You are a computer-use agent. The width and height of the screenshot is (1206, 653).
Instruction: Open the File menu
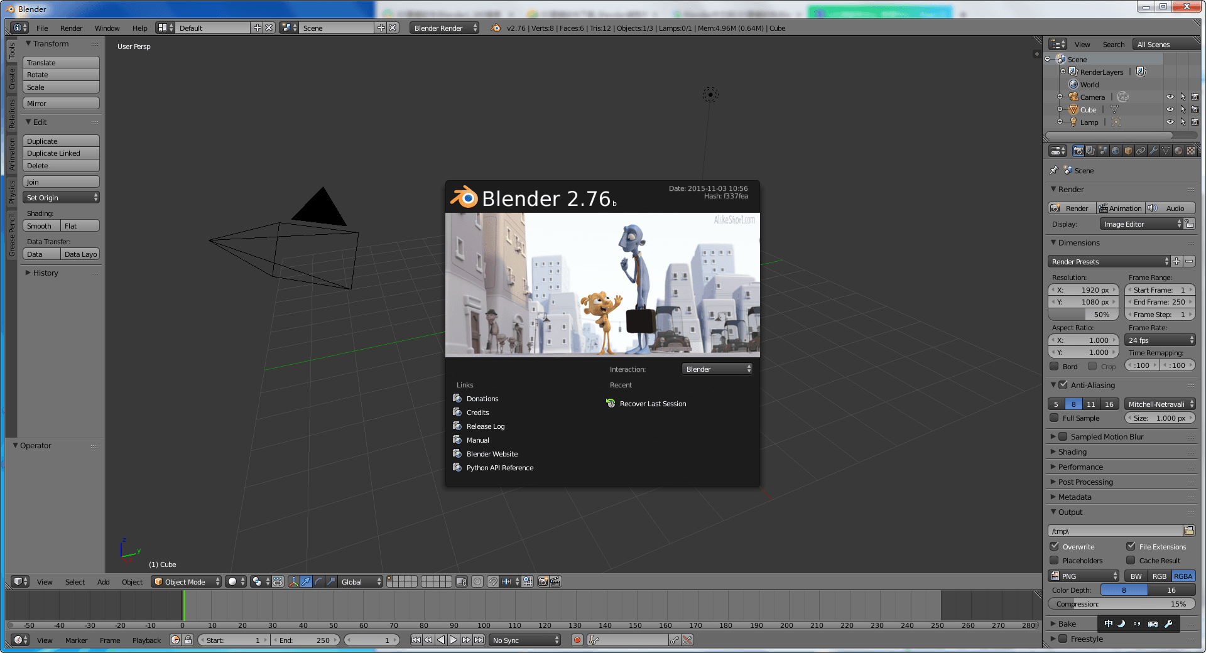tap(42, 28)
